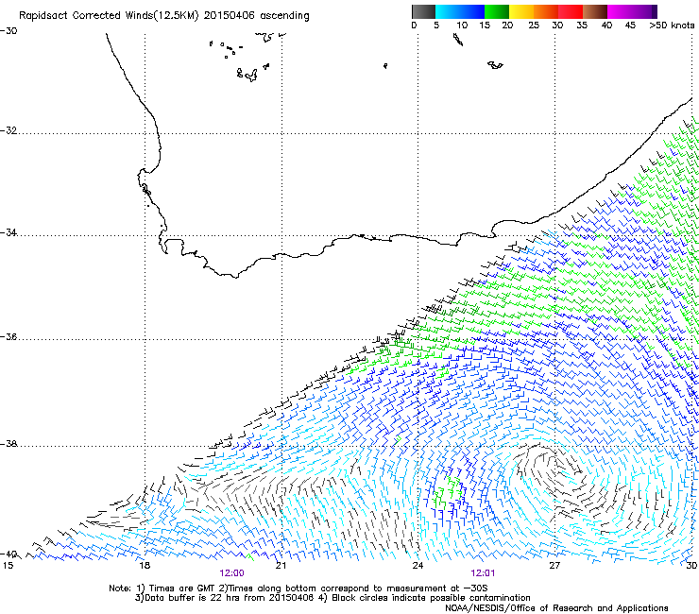Click the latitude label '-36'
Screen dimensions: 699x614
click(9, 336)
